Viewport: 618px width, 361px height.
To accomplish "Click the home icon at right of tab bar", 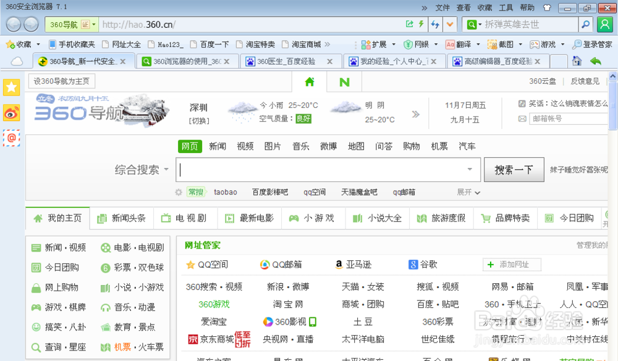I will [577, 61].
